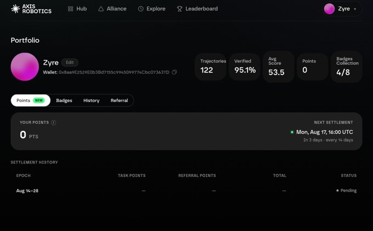Viewport: 373px width, 231px height.
Task: Click the Axis Robotics starburst logo
Action: pyautogui.click(x=15, y=9)
